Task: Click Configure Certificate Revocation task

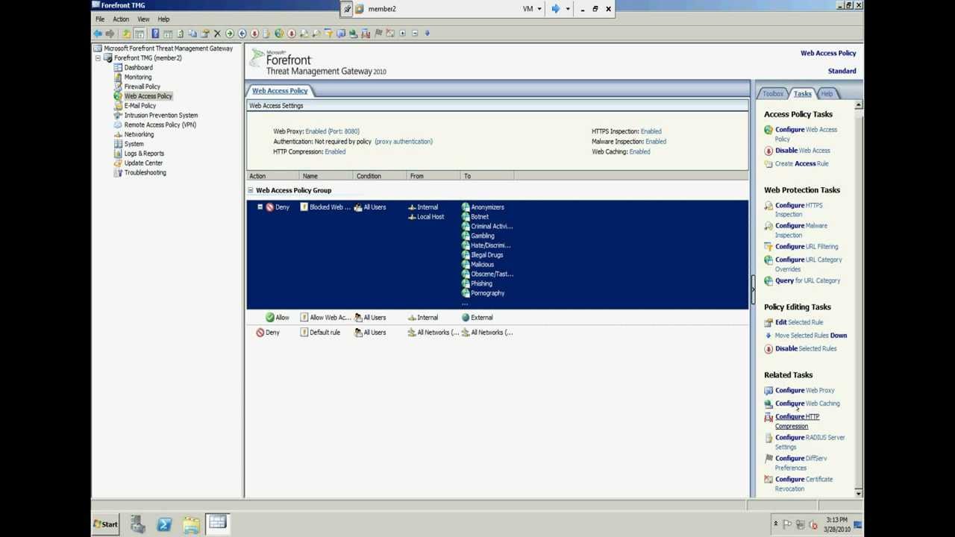Action: point(804,484)
